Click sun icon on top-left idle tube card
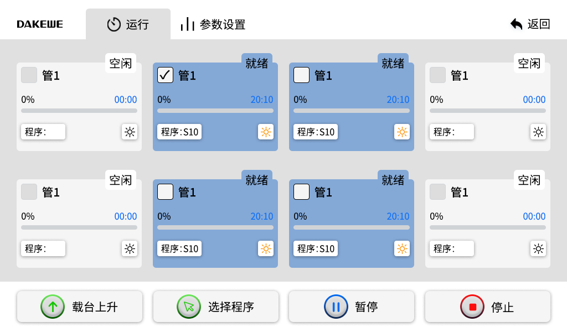 [x=130, y=132]
